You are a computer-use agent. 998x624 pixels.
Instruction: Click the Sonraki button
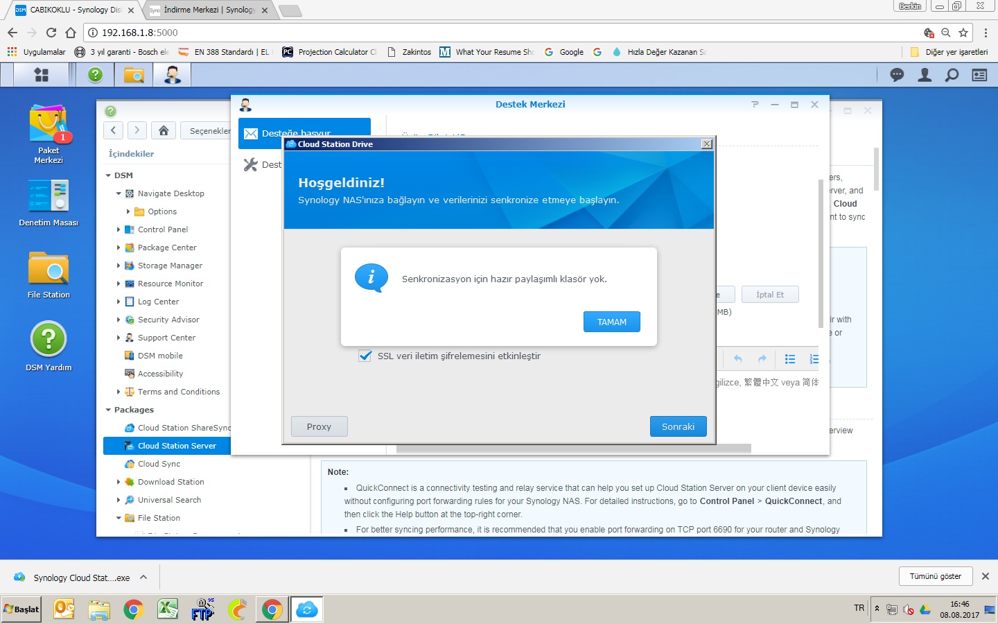pyautogui.click(x=678, y=426)
